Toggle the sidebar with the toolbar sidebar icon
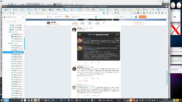182x102 pixels. [138, 13]
